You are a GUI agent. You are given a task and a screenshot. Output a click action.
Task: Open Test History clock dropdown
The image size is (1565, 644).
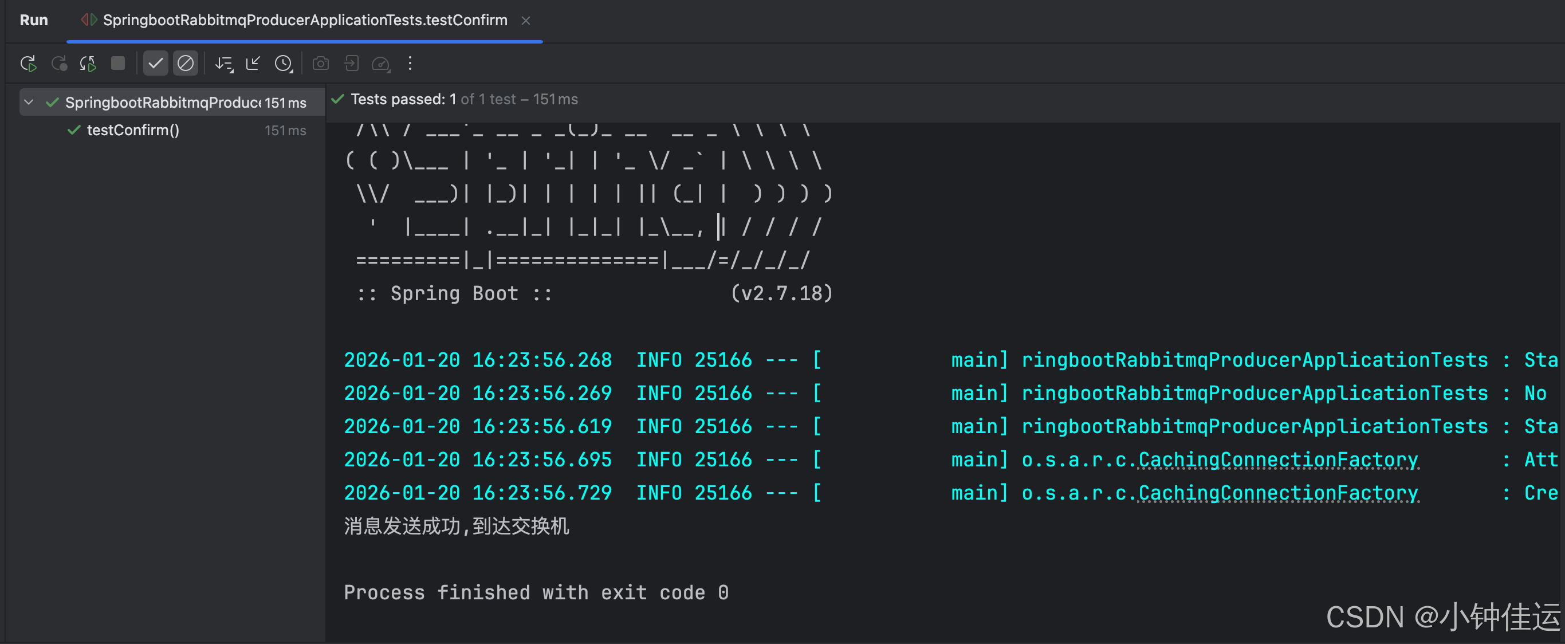[283, 64]
